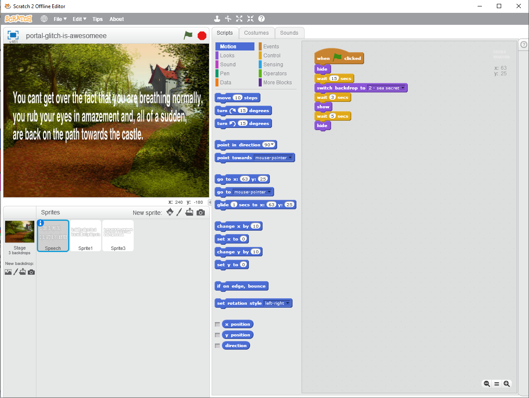Screen dimensions: 529x398
Task: Open the Tips link in menu bar
Action: [x=98, y=19]
